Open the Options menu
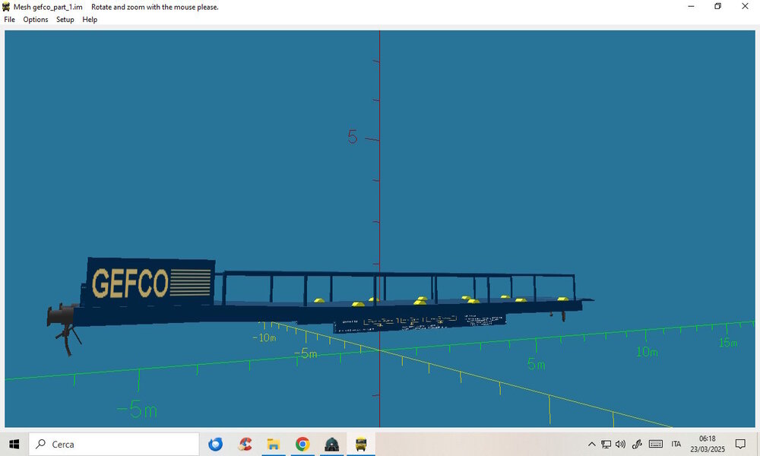This screenshot has height=456, width=760. click(36, 20)
